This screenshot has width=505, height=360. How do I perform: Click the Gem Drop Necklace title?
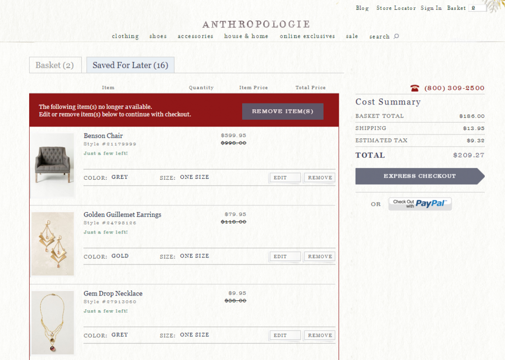click(113, 294)
